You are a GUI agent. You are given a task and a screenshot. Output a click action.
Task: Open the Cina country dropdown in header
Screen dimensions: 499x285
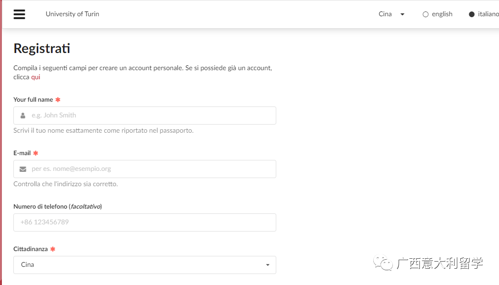point(391,14)
